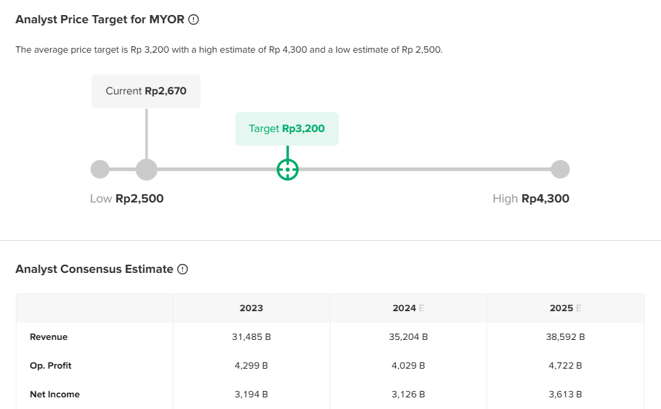Select the green Target Rp3,200 label
The height and width of the screenshot is (409, 661).
[287, 129]
